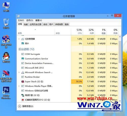The width and height of the screenshot is (127, 116).
Task: Open the 查看(V) menu
Action: pos(39,20)
